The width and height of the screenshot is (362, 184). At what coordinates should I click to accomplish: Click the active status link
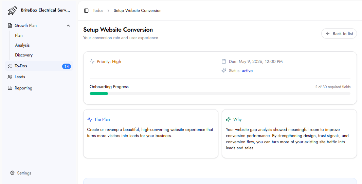[x=247, y=71]
